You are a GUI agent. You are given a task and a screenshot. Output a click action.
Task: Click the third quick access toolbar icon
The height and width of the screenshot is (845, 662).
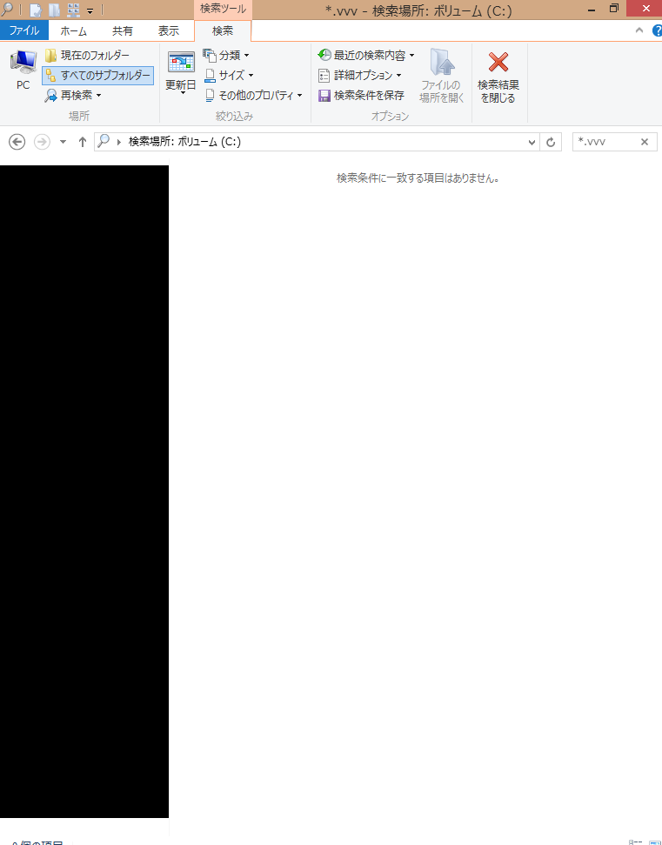point(73,10)
